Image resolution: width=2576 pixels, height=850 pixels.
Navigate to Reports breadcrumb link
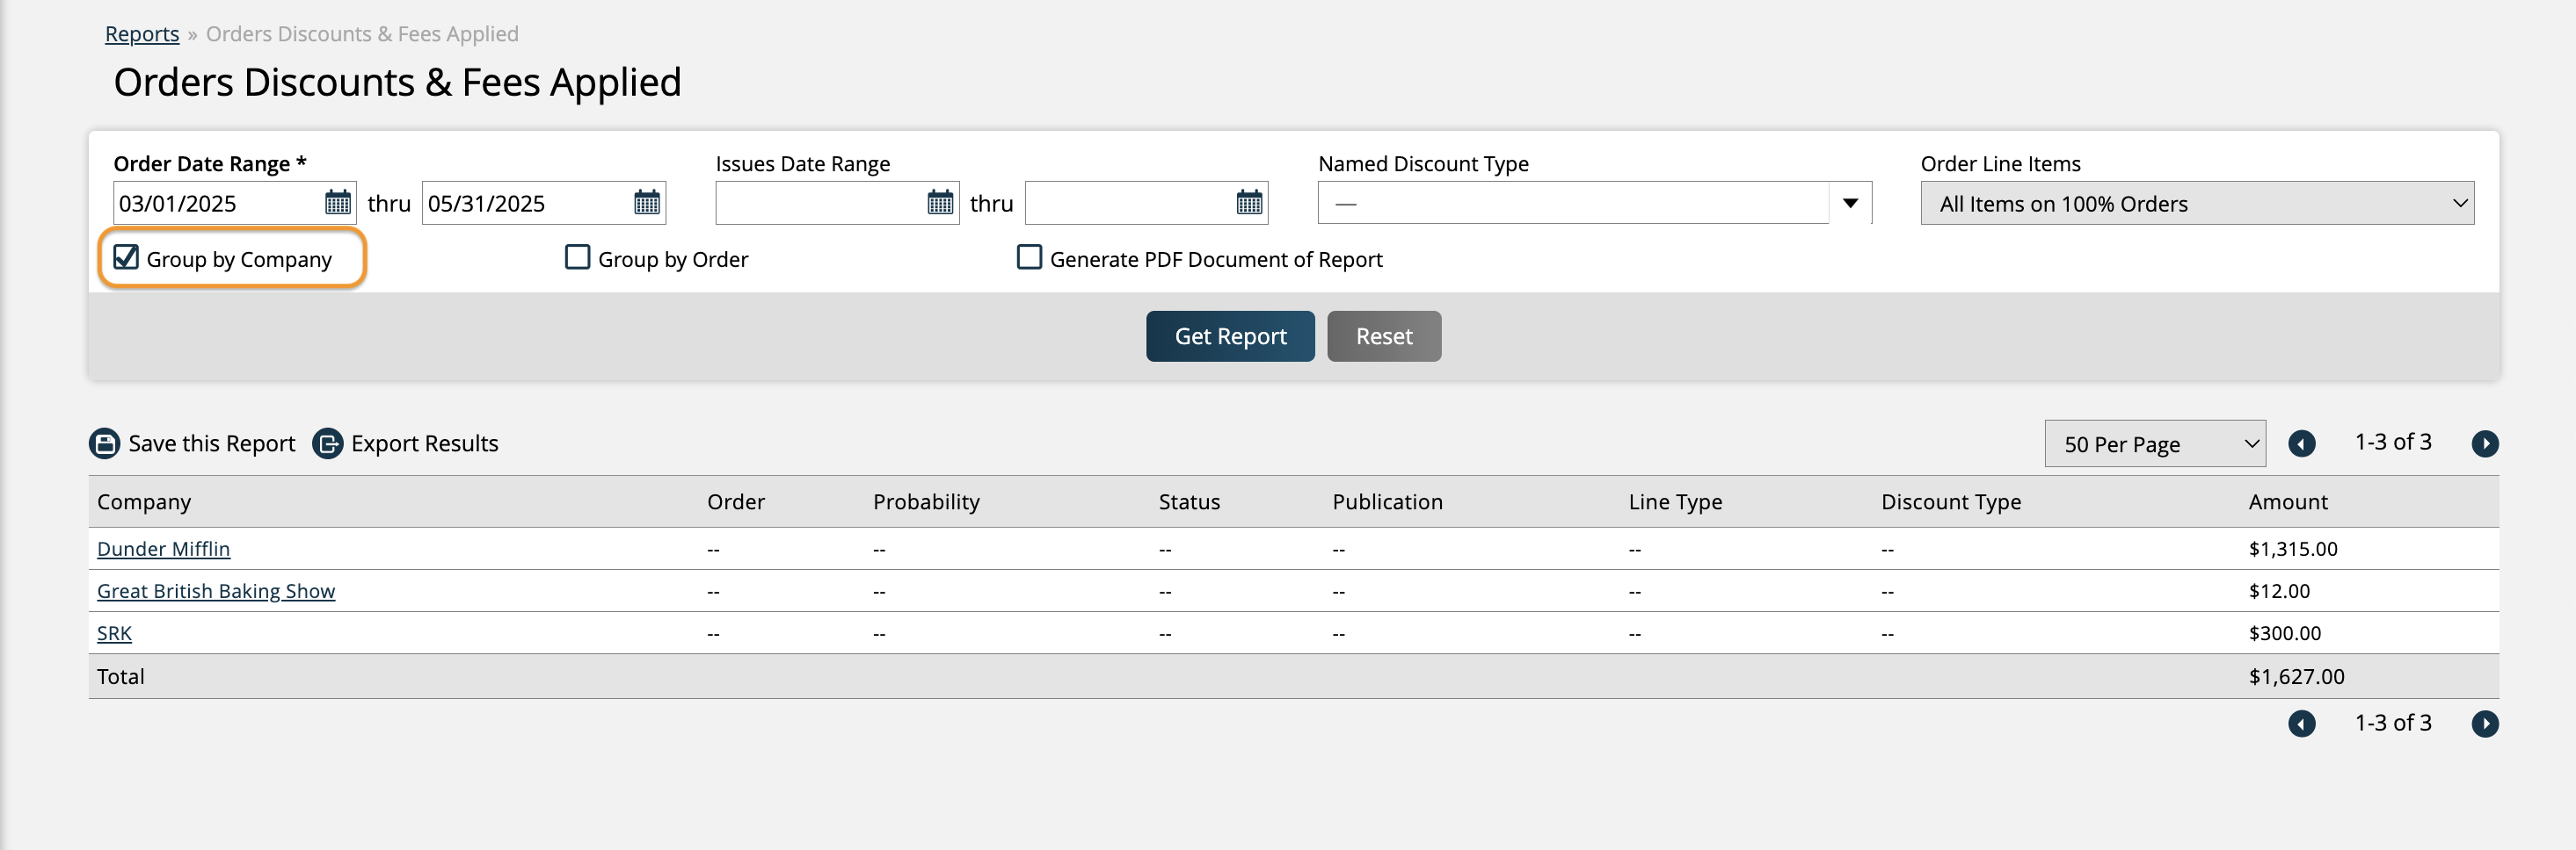(x=142, y=34)
